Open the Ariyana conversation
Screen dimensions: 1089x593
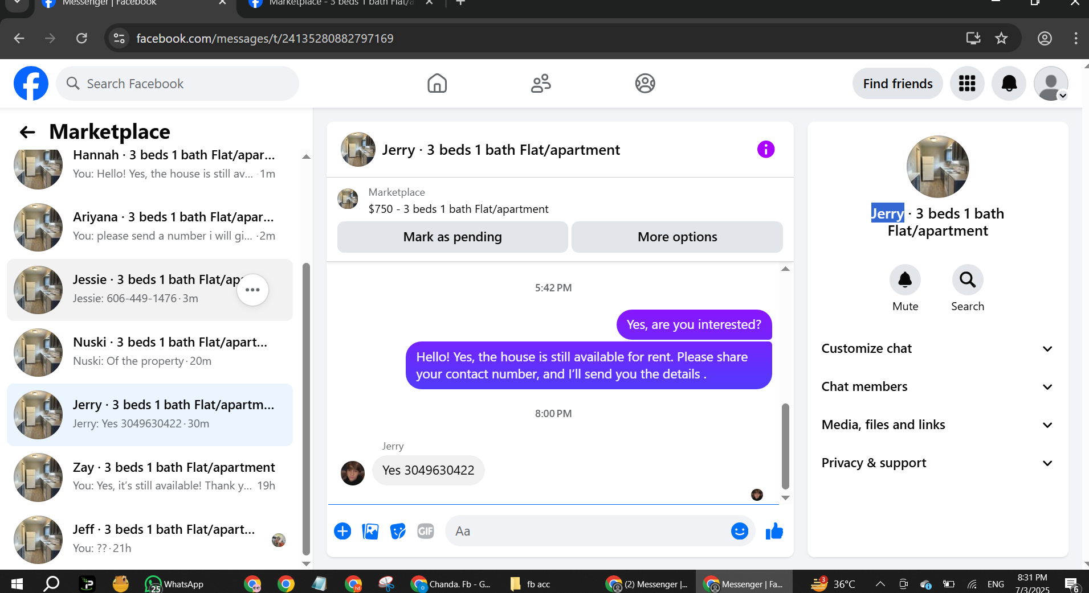(149, 227)
